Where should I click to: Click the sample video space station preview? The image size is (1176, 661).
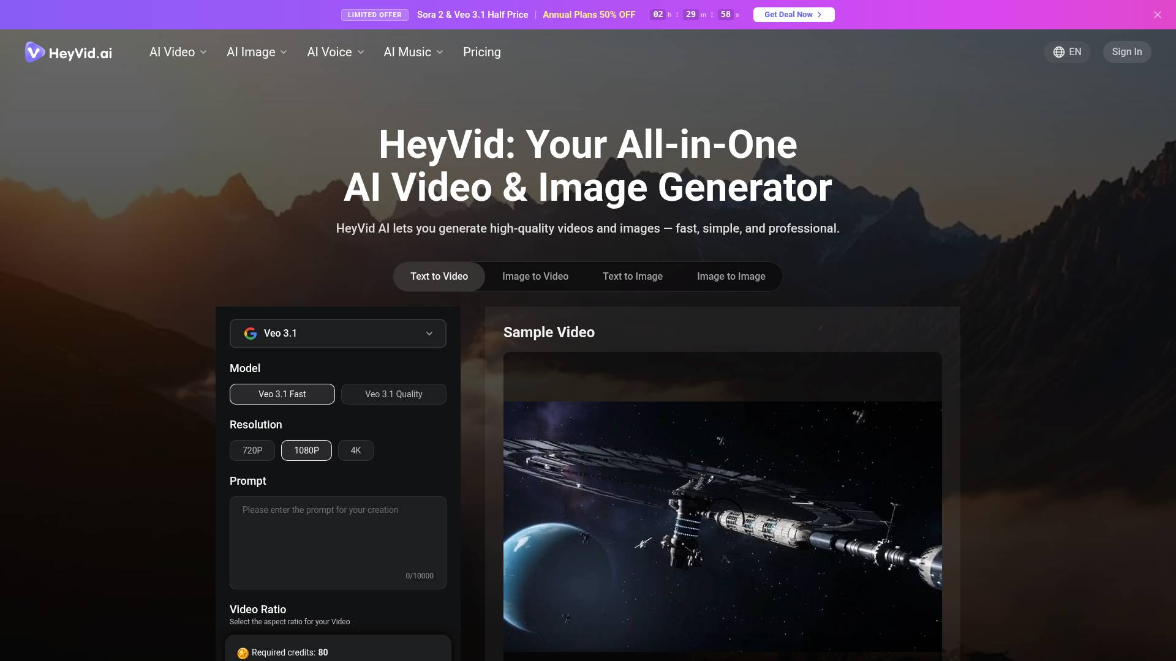[x=723, y=526]
